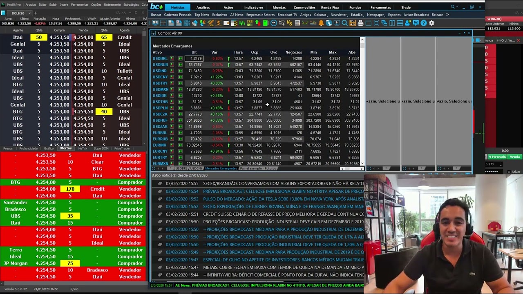The image size is (523, 294).
Task: Open the Estadão dropdown
Action: [x=357, y=15]
